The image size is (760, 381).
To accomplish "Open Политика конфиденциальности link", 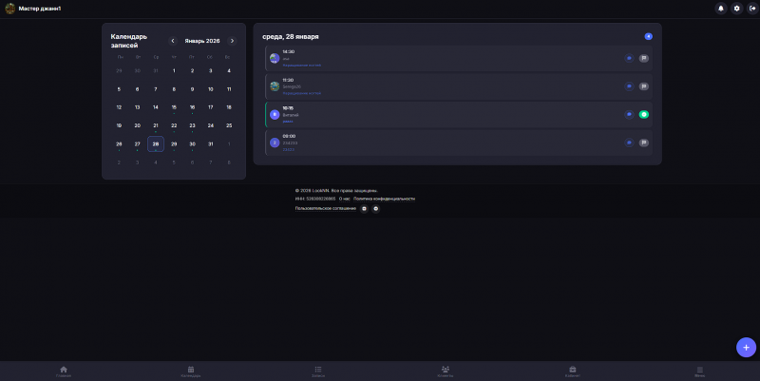I will click(384, 199).
